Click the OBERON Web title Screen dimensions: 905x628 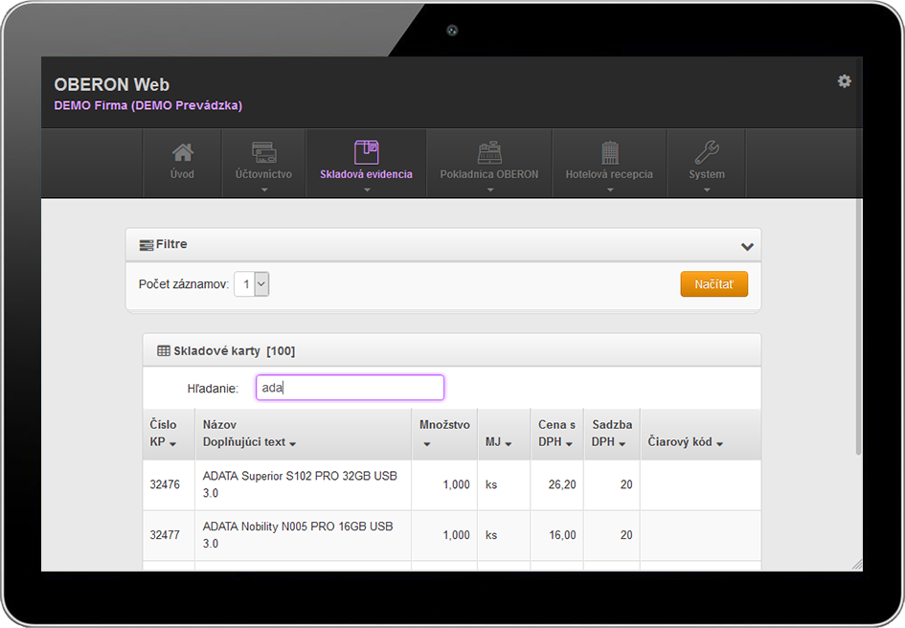tap(111, 85)
